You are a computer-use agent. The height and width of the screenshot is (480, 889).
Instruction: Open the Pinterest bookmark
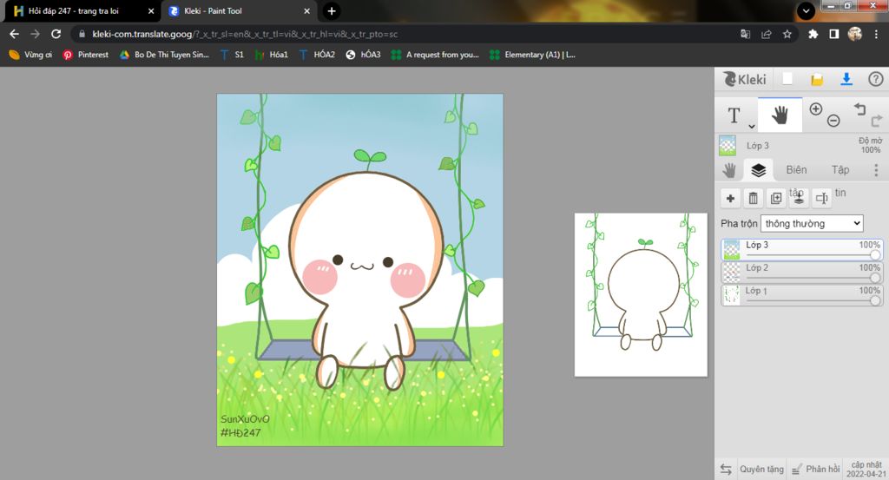(86, 55)
